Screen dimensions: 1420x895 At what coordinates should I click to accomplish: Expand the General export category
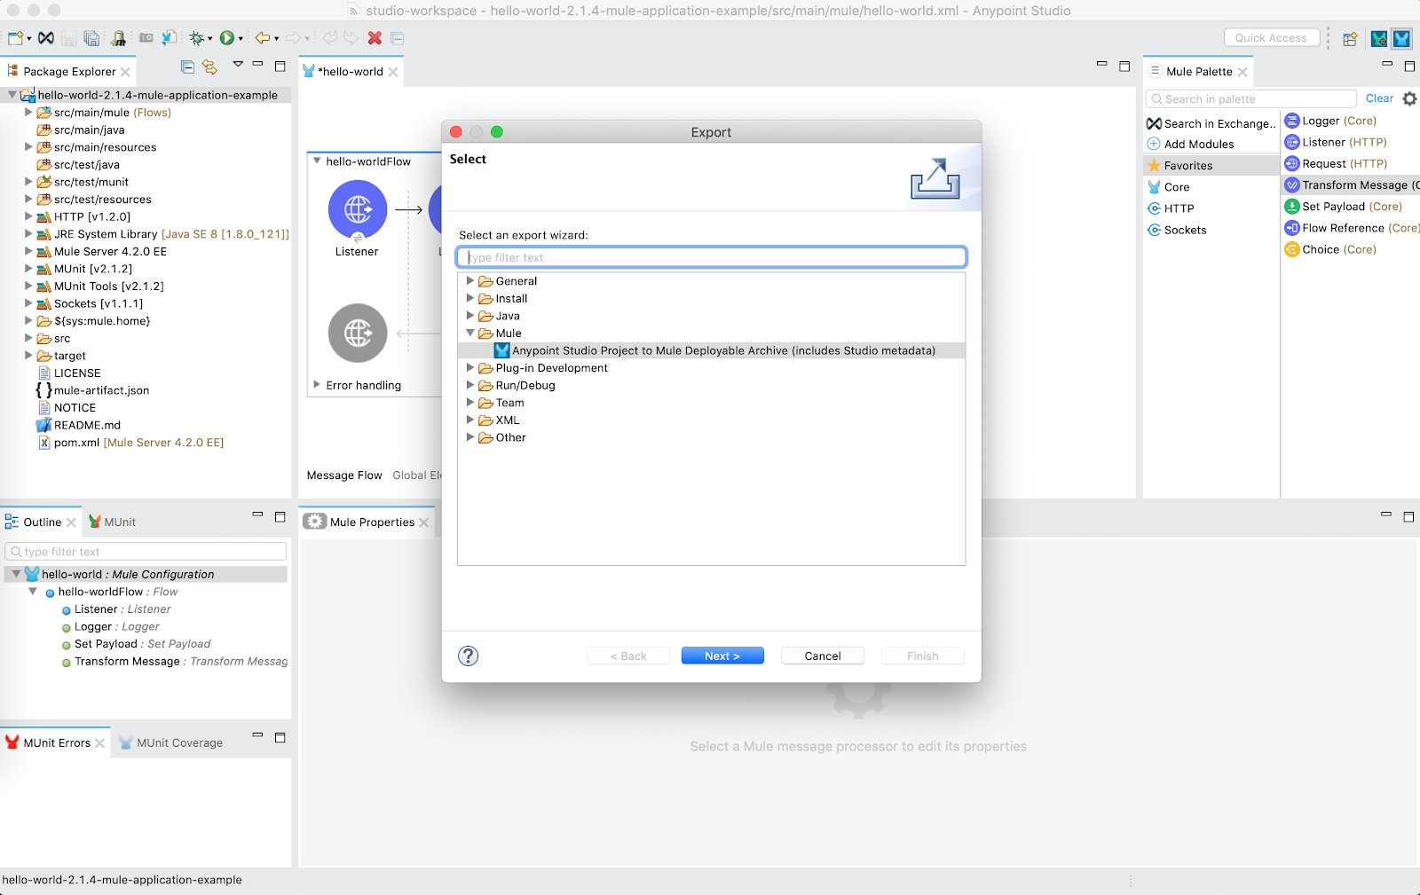pyautogui.click(x=470, y=281)
